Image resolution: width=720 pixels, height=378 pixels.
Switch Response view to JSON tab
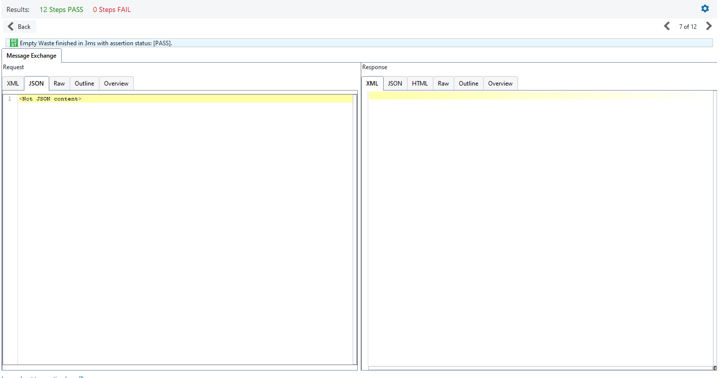click(395, 84)
